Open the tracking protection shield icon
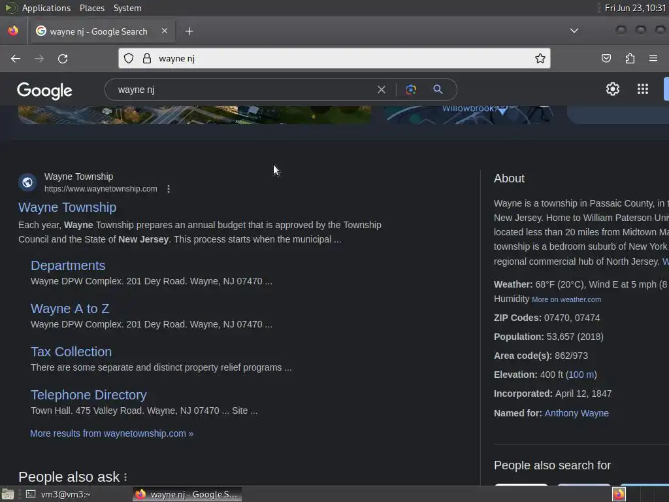669x502 pixels. tap(129, 58)
